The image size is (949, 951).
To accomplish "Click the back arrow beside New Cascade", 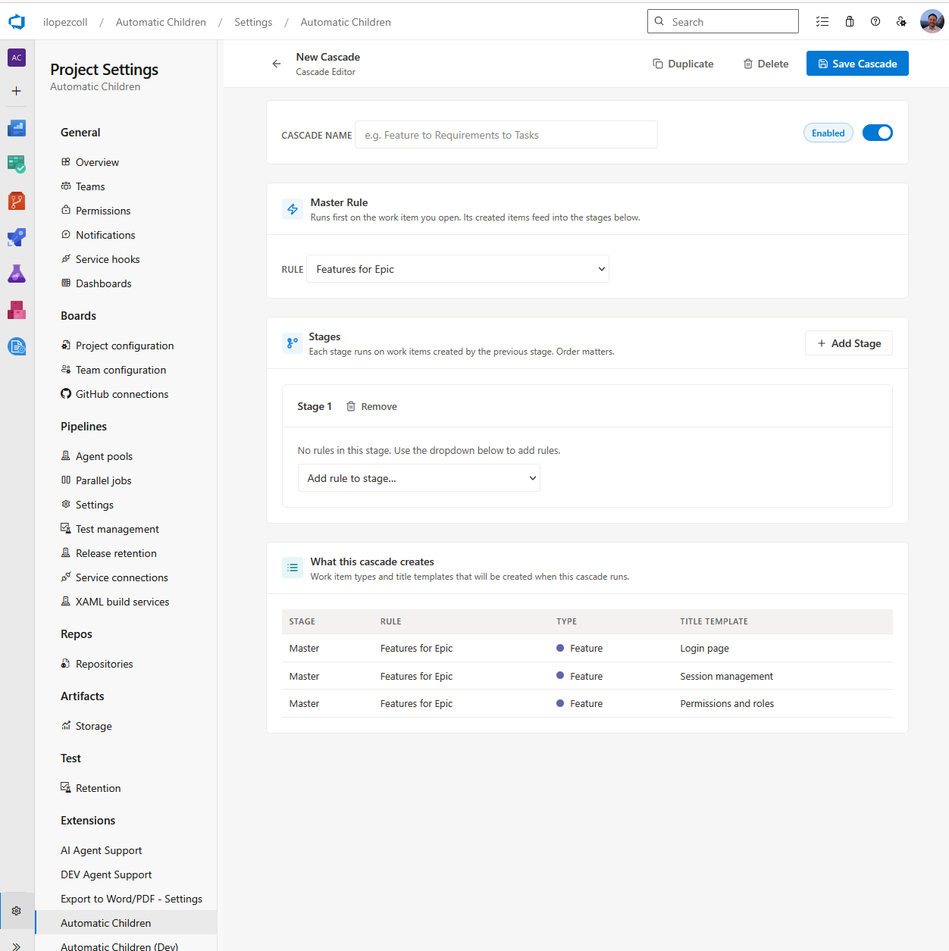I will point(277,64).
